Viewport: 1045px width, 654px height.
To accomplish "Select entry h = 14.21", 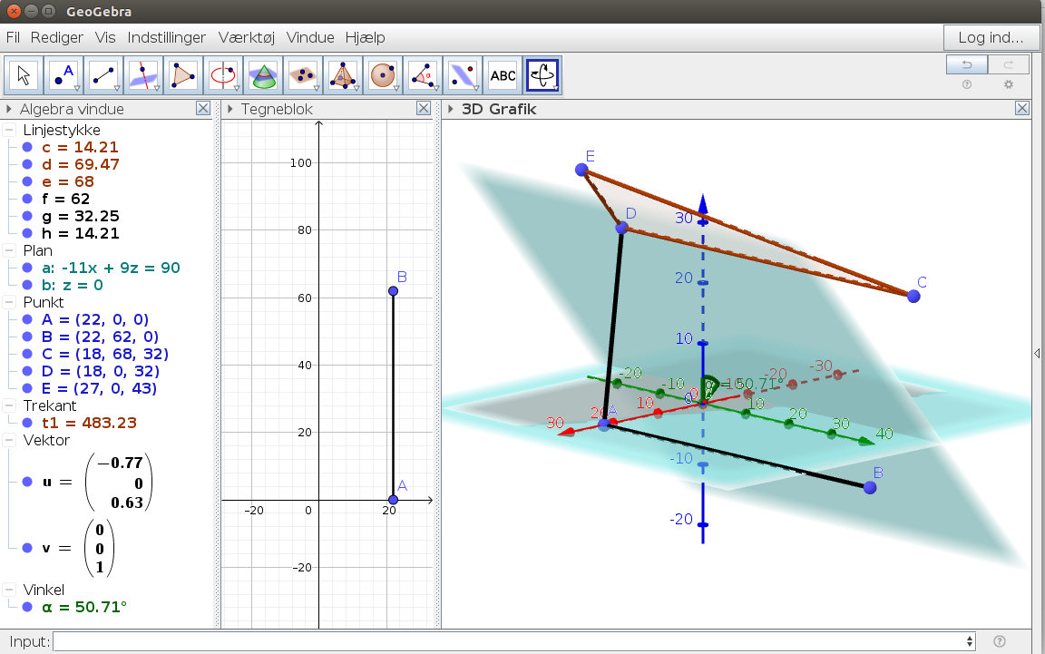I will (x=80, y=233).
